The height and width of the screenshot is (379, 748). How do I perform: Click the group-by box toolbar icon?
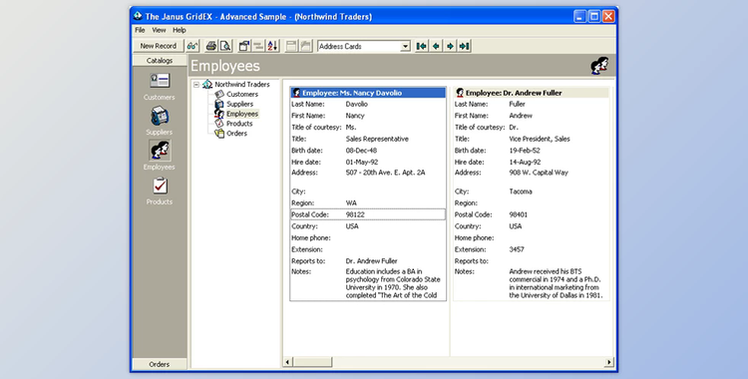click(258, 46)
